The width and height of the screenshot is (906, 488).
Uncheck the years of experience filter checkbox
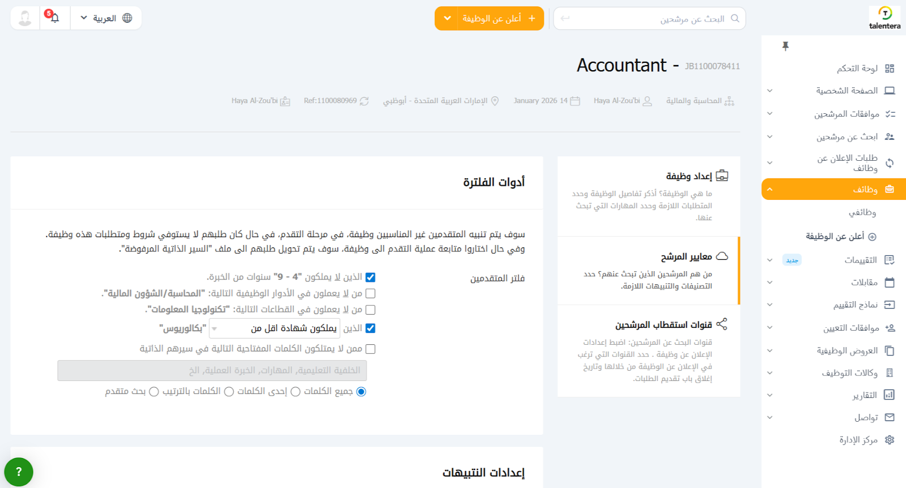pyautogui.click(x=370, y=277)
